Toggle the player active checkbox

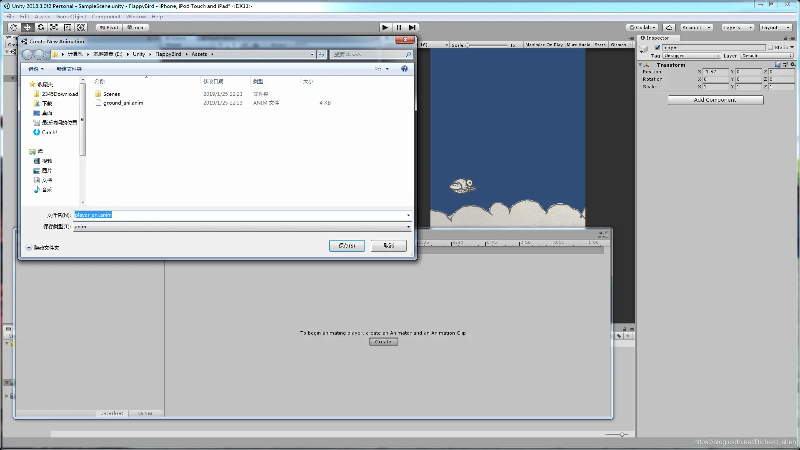657,47
